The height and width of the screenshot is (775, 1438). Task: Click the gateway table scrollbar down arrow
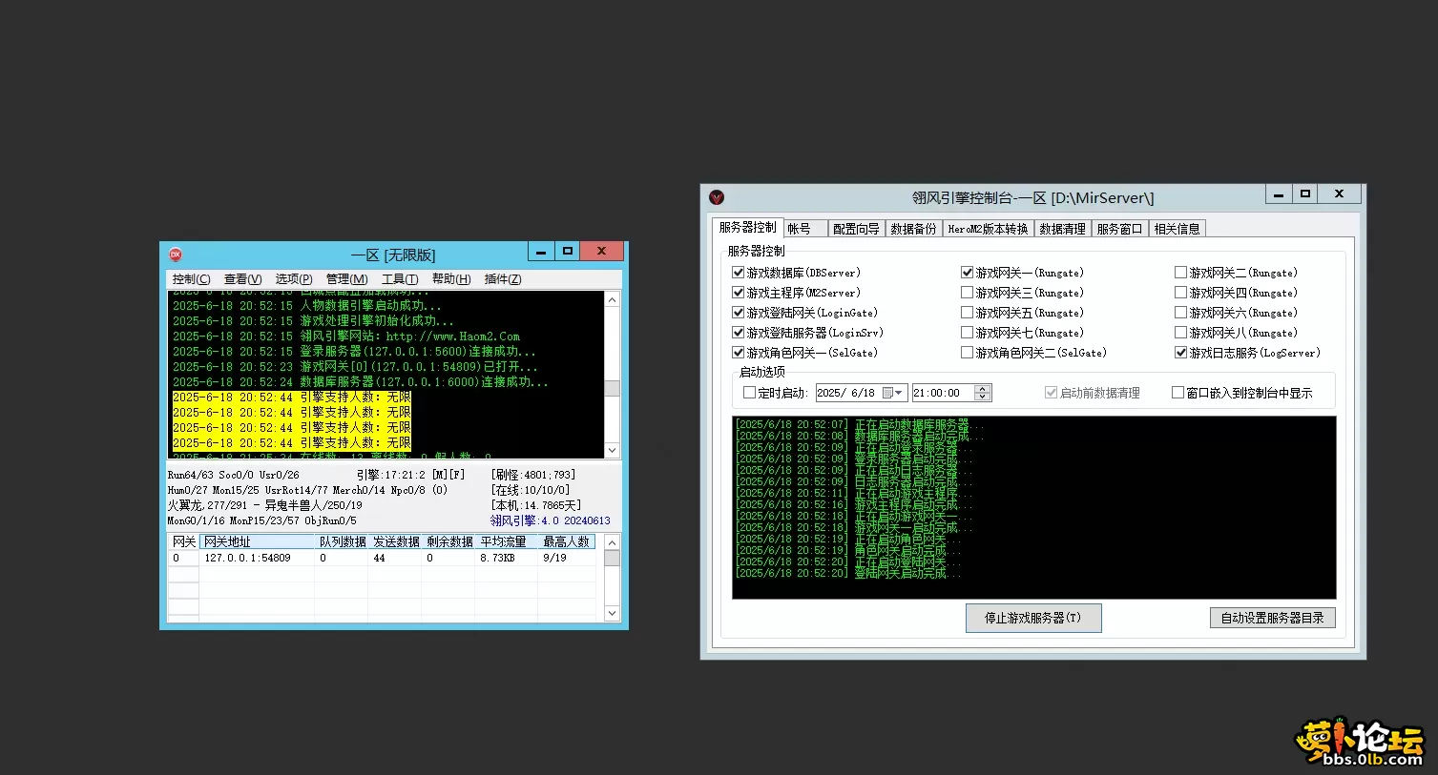coord(613,614)
